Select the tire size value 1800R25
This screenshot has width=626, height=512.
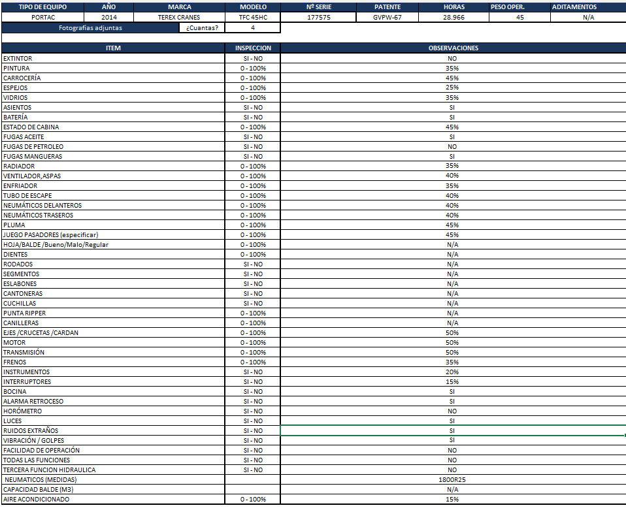tap(453, 480)
